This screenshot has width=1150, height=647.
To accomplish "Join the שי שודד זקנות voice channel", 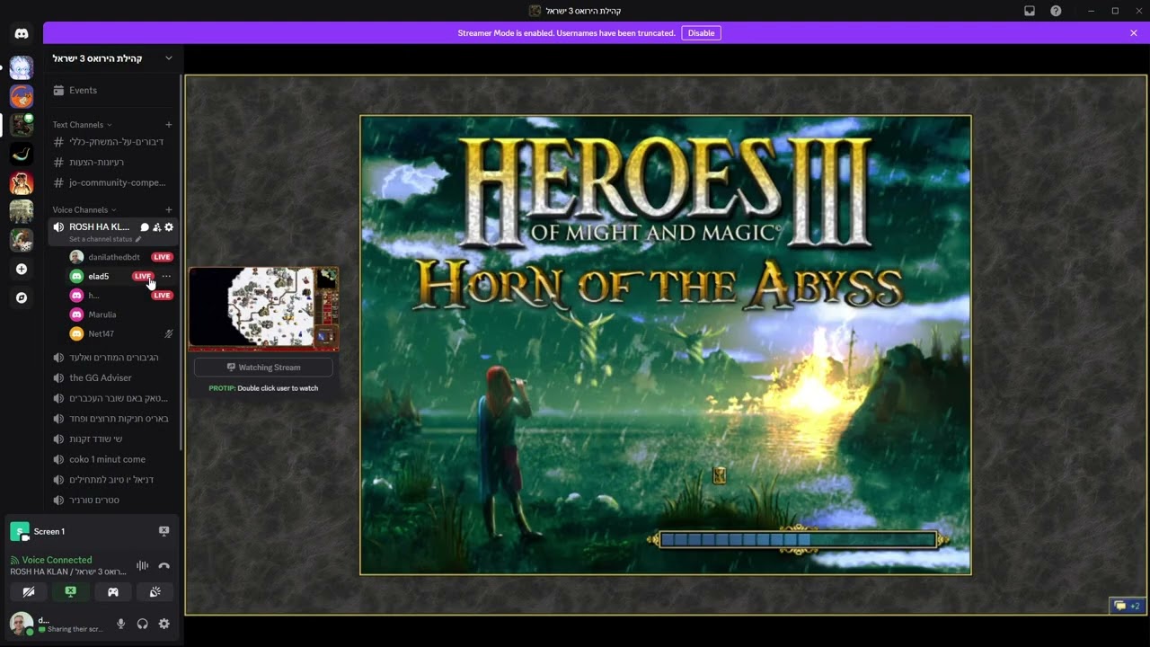I will [x=113, y=439].
